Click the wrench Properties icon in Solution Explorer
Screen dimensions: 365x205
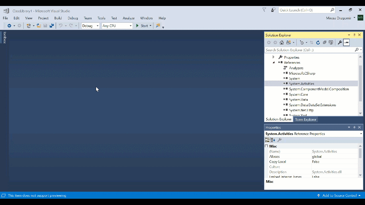point(340,42)
